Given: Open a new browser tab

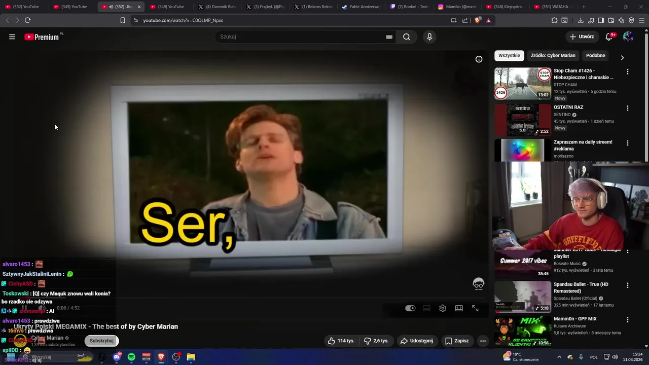Looking at the screenshot, I should coord(584,7).
